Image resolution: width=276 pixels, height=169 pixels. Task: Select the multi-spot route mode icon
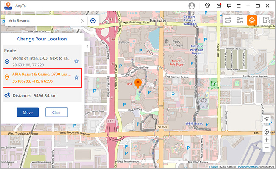click(240, 20)
